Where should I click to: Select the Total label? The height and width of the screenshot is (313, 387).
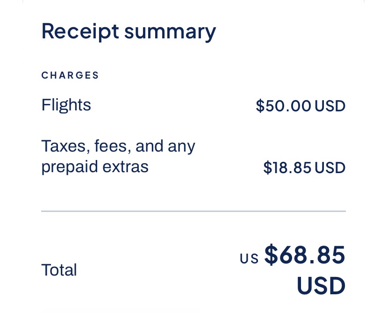(59, 270)
